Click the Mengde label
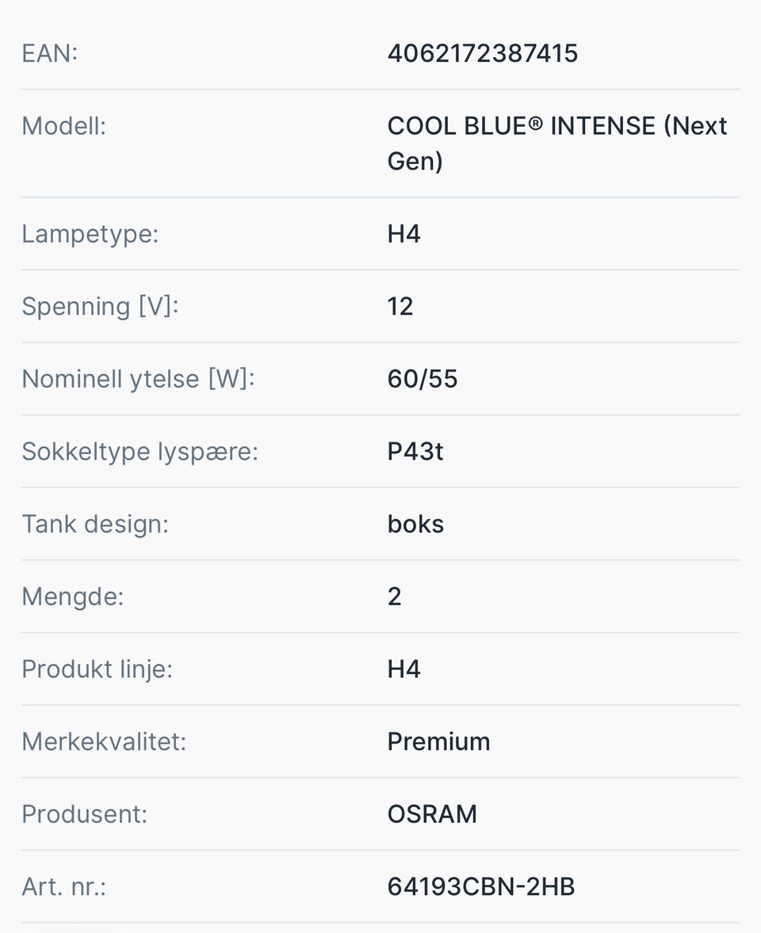Viewport: 761px width, 933px height. coord(73,597)
